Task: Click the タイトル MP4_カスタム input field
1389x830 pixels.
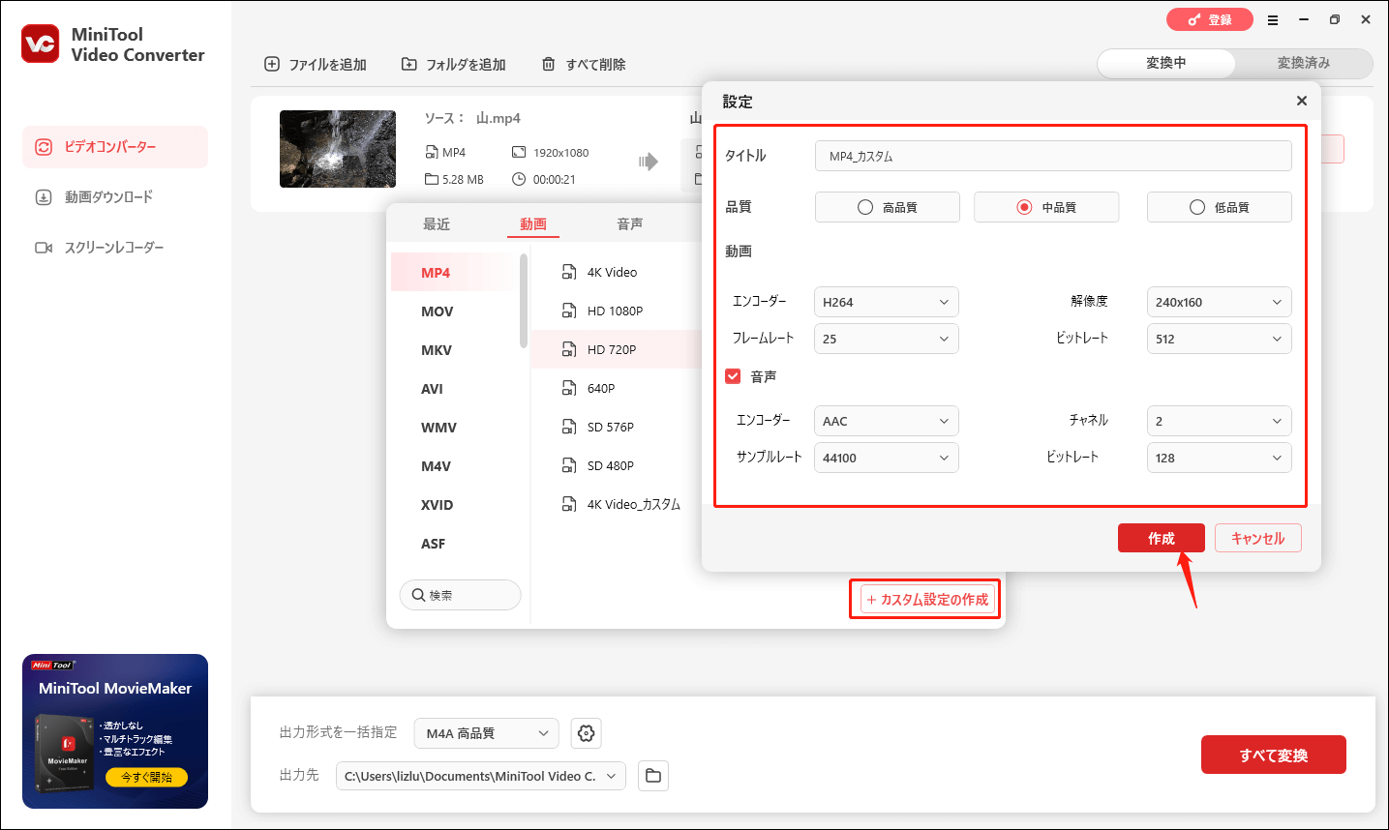Action: pos(1053,156)
